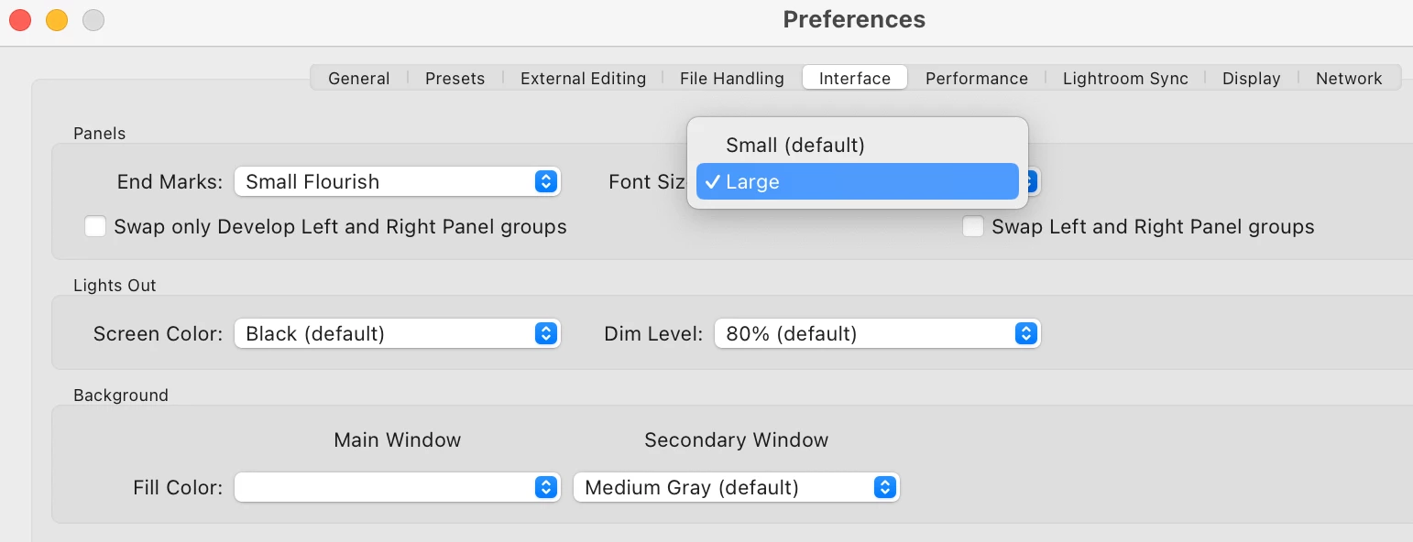Open Main Window Fill Color dropdown
The image size is (1413, 542).
coord(397,487)
